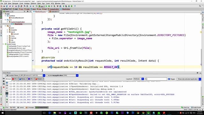Toggle the CPU monitor tab checkbox

click(18, 79)
